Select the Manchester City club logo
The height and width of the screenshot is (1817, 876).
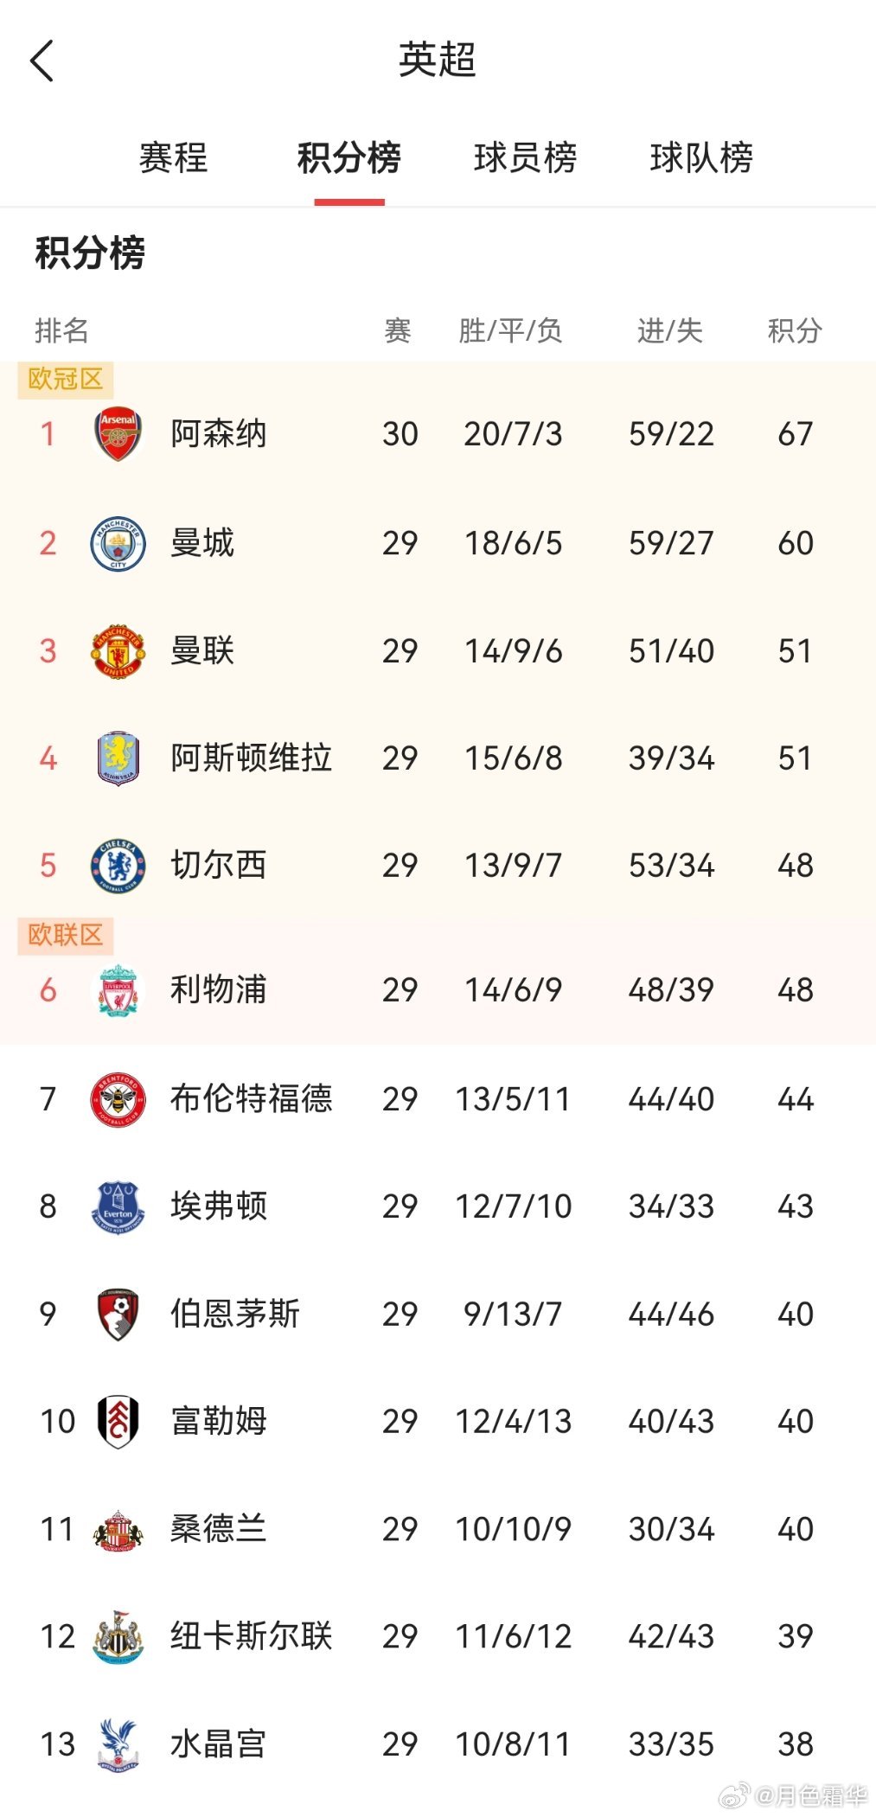[118, 543]
